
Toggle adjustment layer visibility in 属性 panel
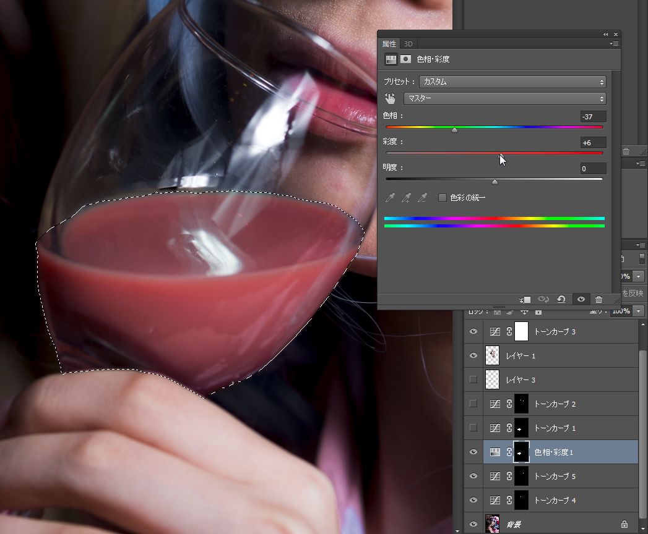click(x=581, y=300)
